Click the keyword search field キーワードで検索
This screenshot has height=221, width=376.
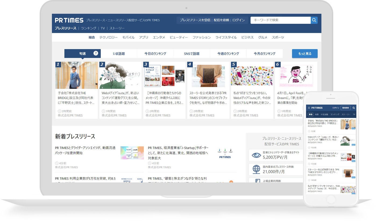(281, 20)
